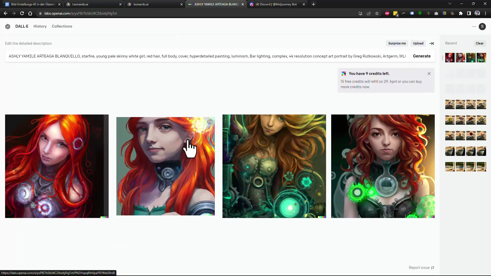Select the fourth green-glow portrait image
The height and width of the screenshot is (276, 491).
[383, 166]
